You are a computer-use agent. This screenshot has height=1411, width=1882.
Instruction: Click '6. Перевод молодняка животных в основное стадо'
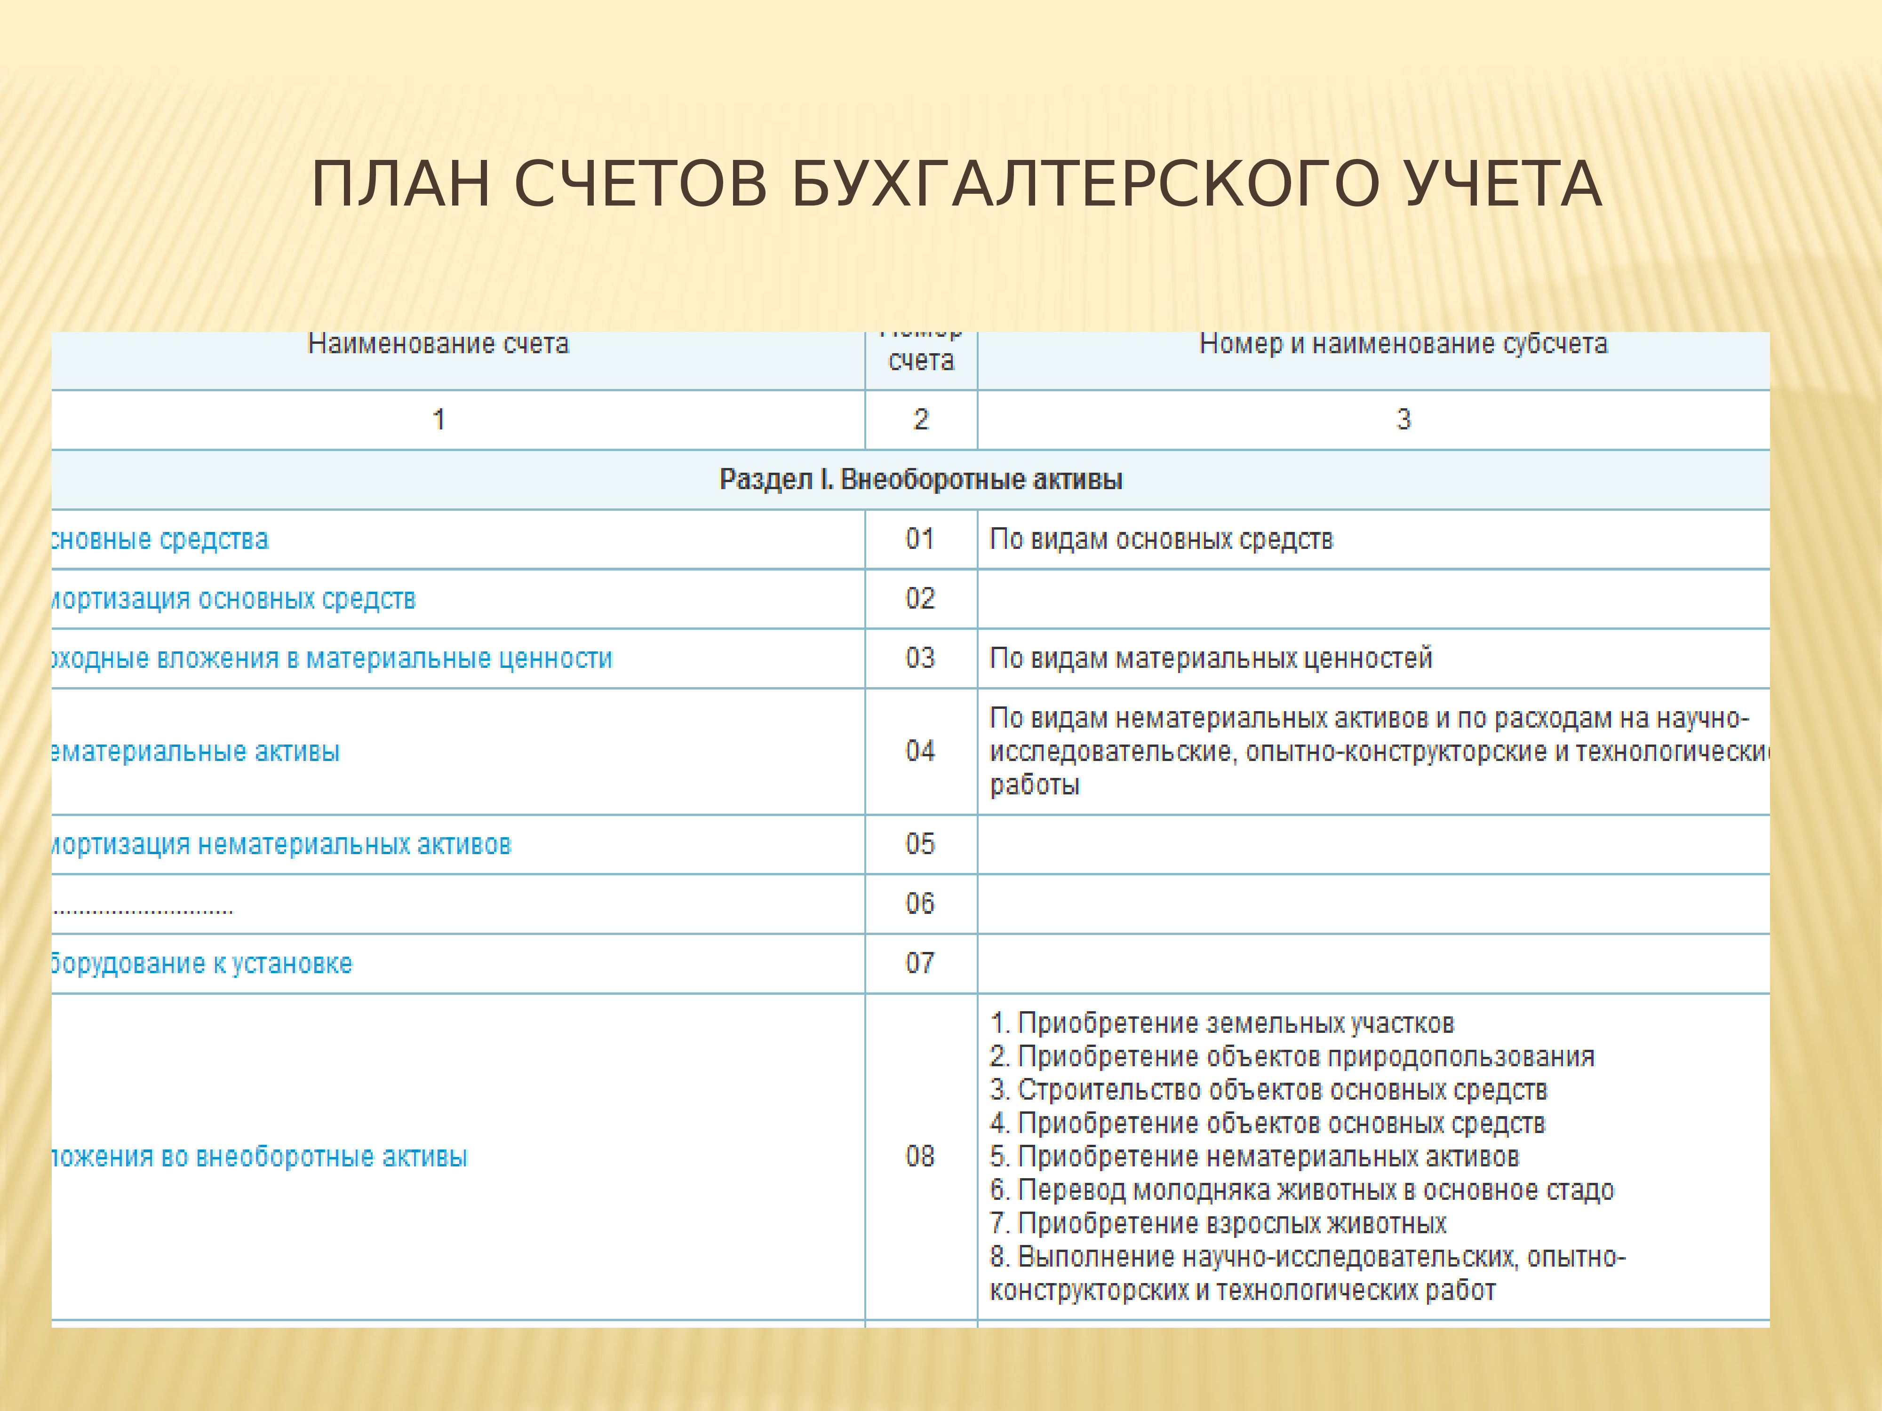click(1302, 1190)
